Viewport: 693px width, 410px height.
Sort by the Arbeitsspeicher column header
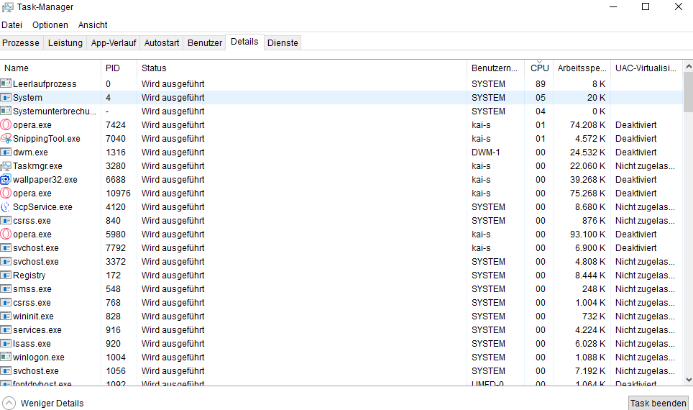pyautogui.click(x=582, y=68)
